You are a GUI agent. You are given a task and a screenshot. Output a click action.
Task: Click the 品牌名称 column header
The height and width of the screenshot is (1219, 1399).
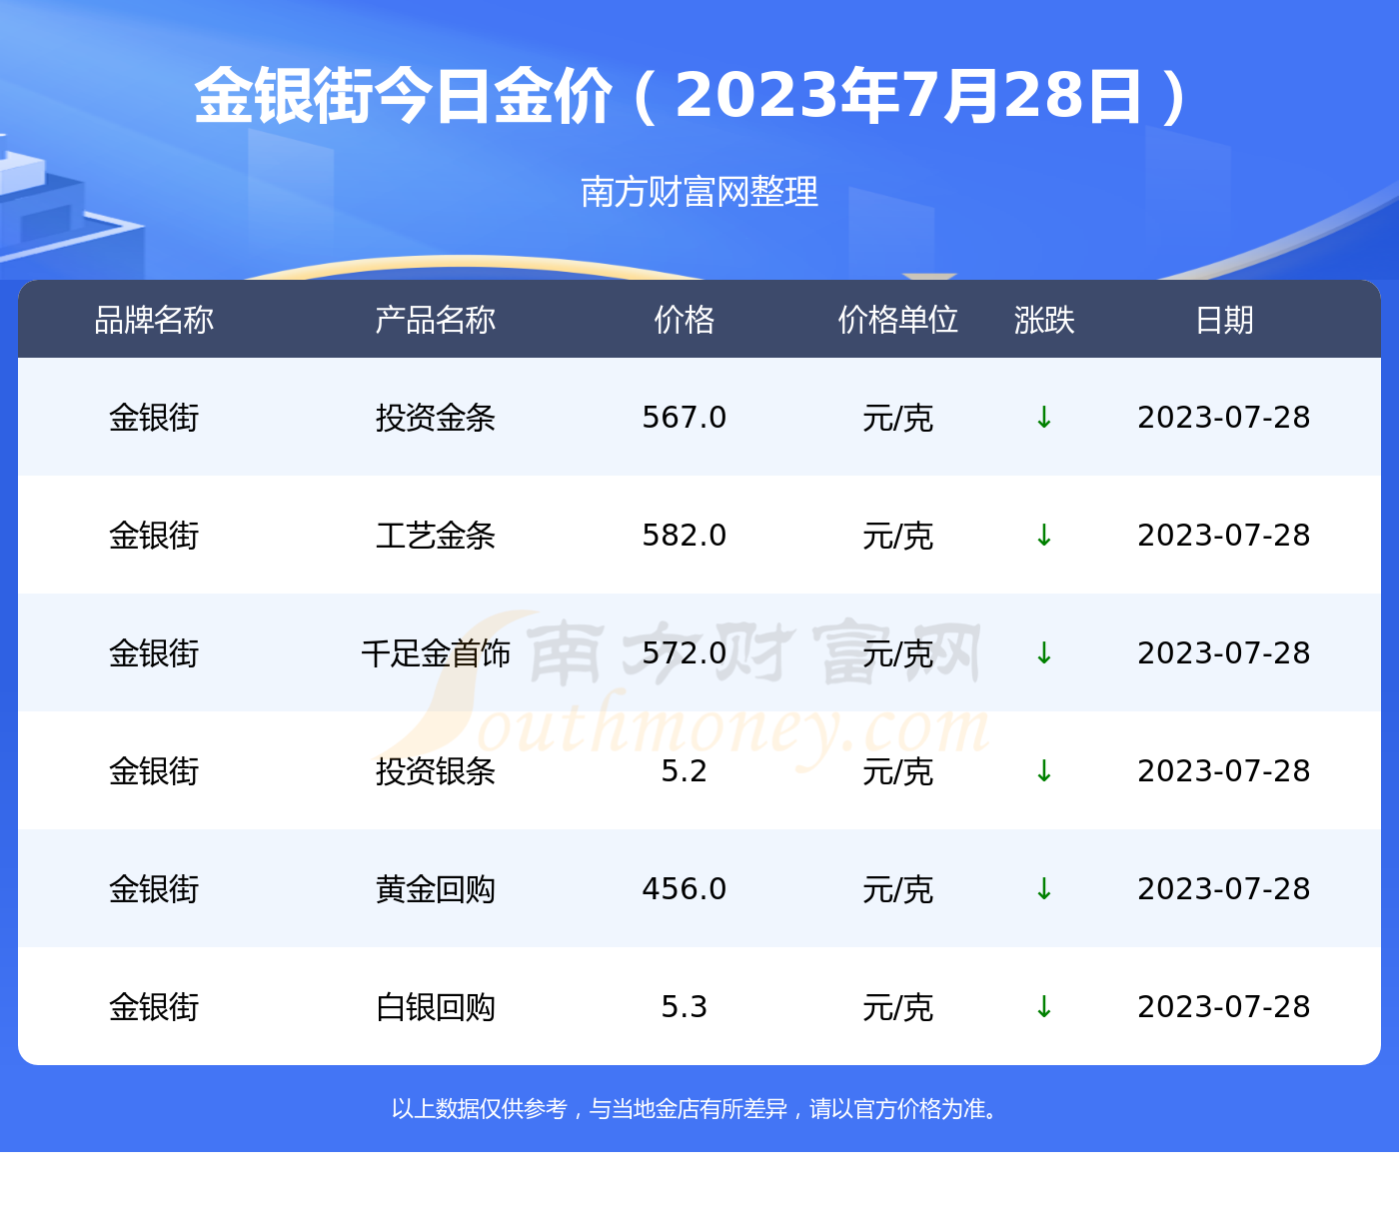click(154, 320)
